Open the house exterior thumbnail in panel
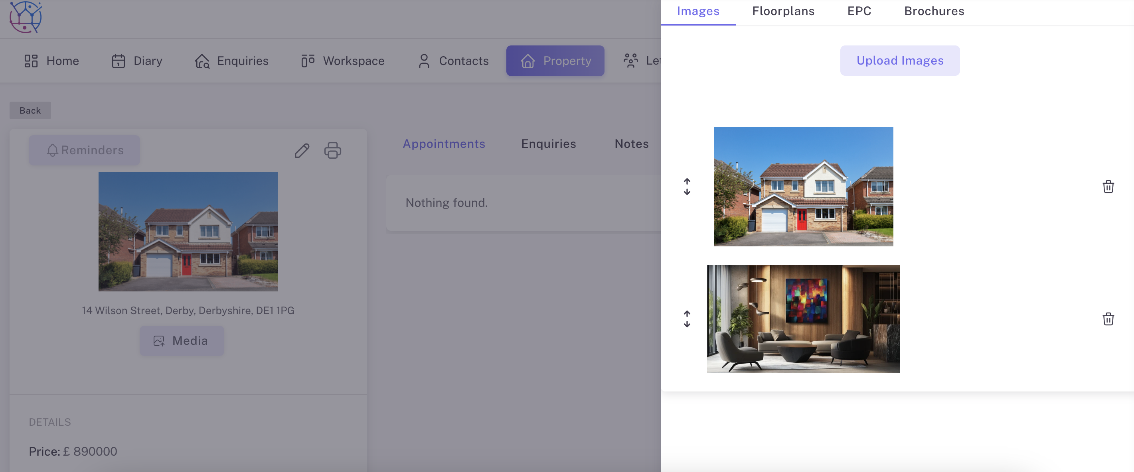This screenshot has width=1134, height=472. (803, 187)
